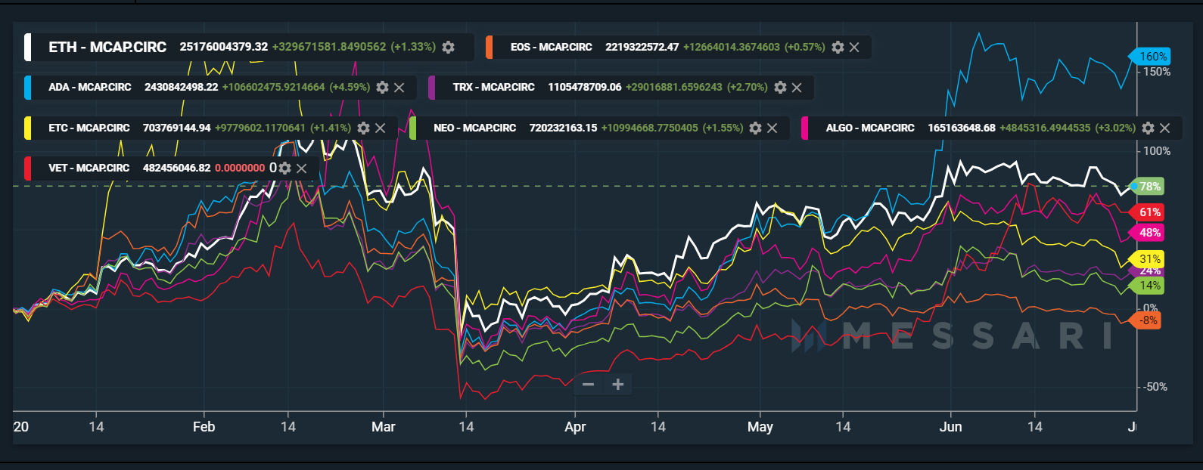1203x470 pixels.
Task: Click the -8% EOS axis label
Action: 1149,320
